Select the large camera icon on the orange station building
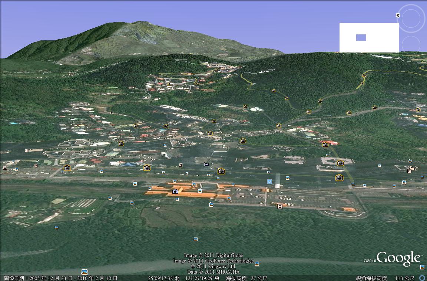 click(175, 192)
